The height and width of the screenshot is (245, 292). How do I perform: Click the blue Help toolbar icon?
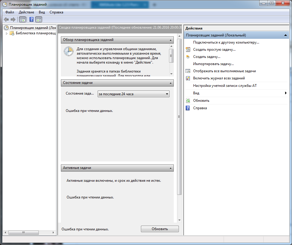[31, 20]
